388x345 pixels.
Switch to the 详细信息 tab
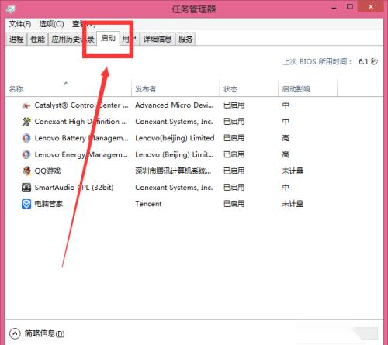(x=158, y=39)
